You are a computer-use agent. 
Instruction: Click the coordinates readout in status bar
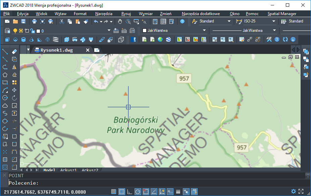pos(45,192)
